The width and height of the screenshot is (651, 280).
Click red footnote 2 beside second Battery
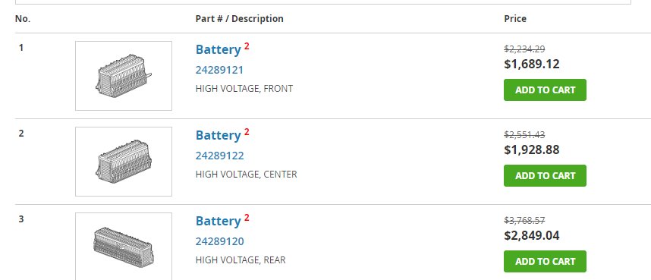[247, 132]
